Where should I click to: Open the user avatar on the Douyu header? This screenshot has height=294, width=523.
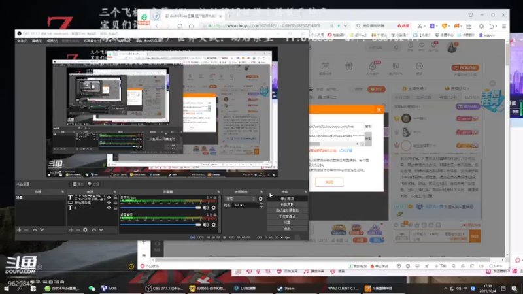(x=452, y=47)
